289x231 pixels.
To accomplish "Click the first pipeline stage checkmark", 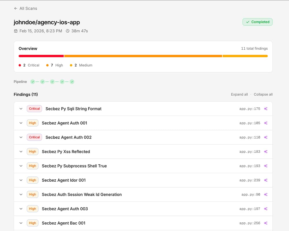I will click(x=33, y=82).
